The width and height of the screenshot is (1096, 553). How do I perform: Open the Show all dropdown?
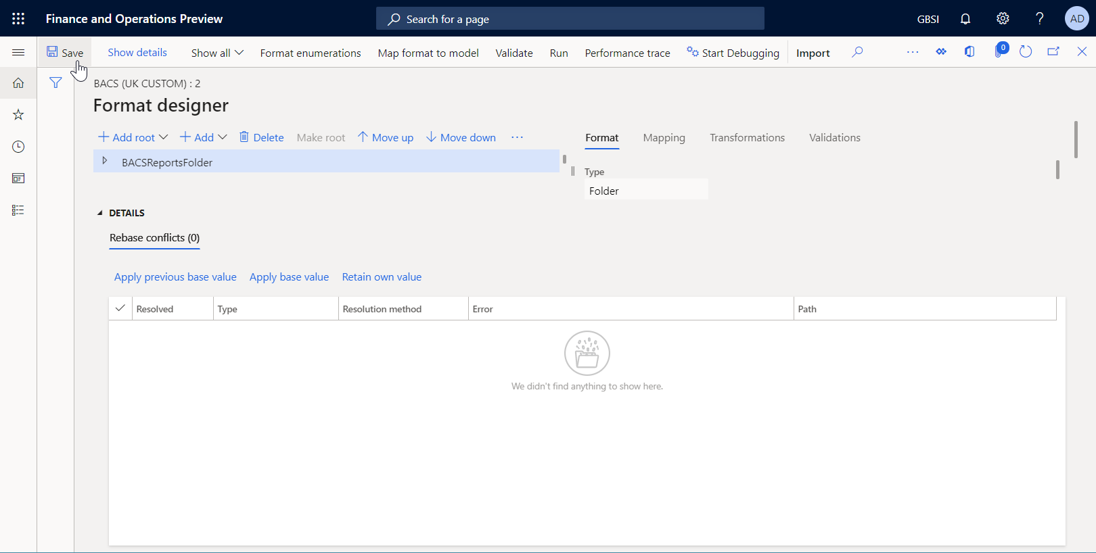pyautogui.click(x=217, y=53)
